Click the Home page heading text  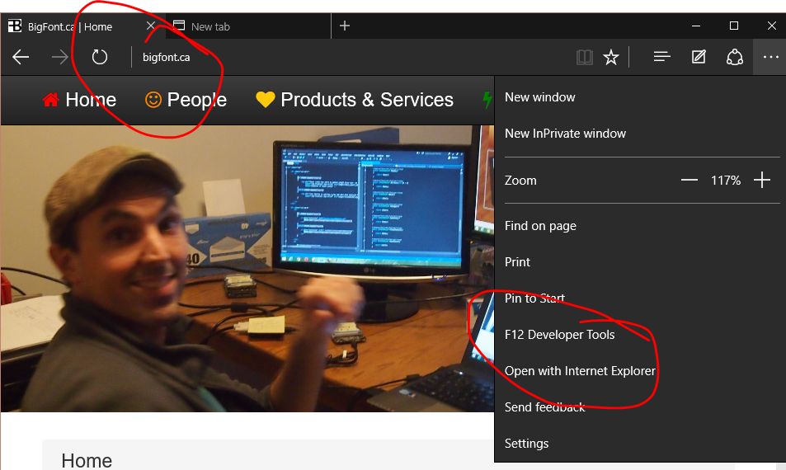pos(87,460)
